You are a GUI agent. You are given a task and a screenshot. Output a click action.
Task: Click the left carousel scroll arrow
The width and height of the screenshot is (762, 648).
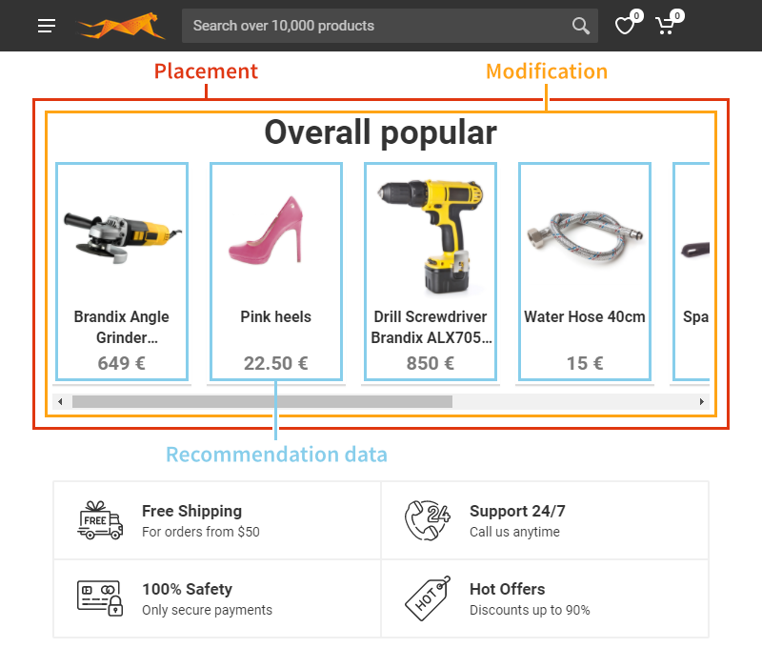tap(62, 401)
